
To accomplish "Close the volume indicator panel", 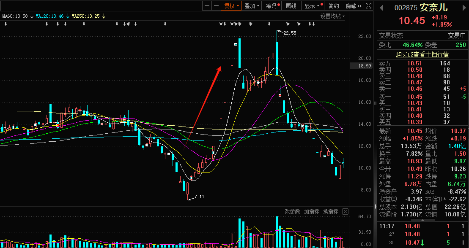I will (x=345, y=212).
